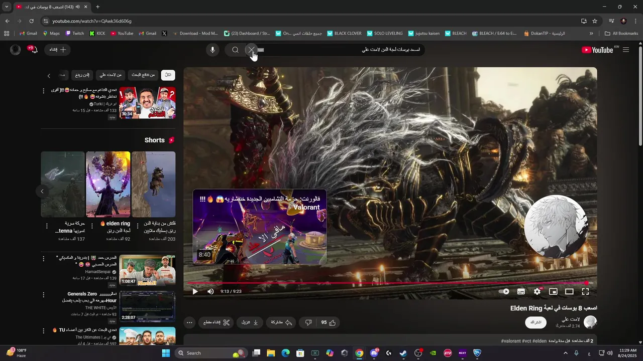This screenshot has width=643, height=361.
Task: Open options for the elden ring Short
Action: pos(92,226)
